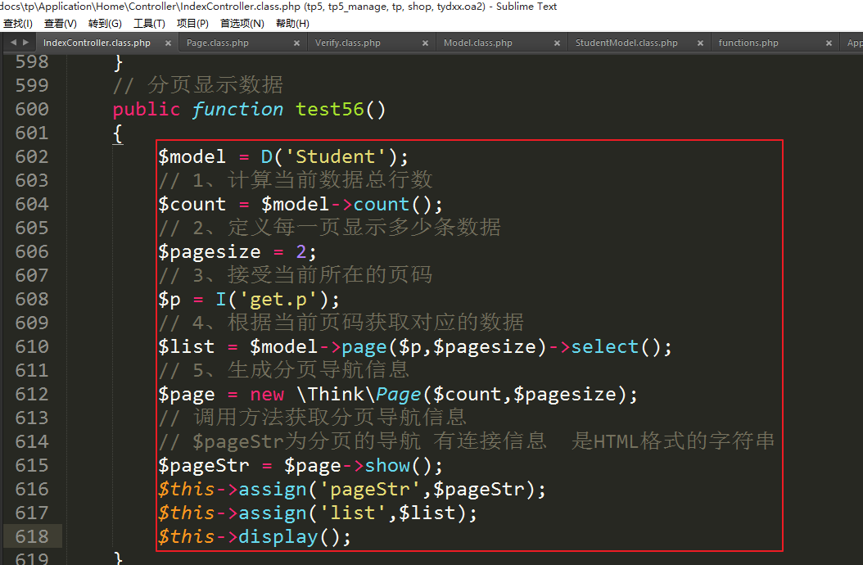The width and height of the screenshot is (863, 565).
Task: Switch to the Page.class.php tab
Action: pos(218,43)
